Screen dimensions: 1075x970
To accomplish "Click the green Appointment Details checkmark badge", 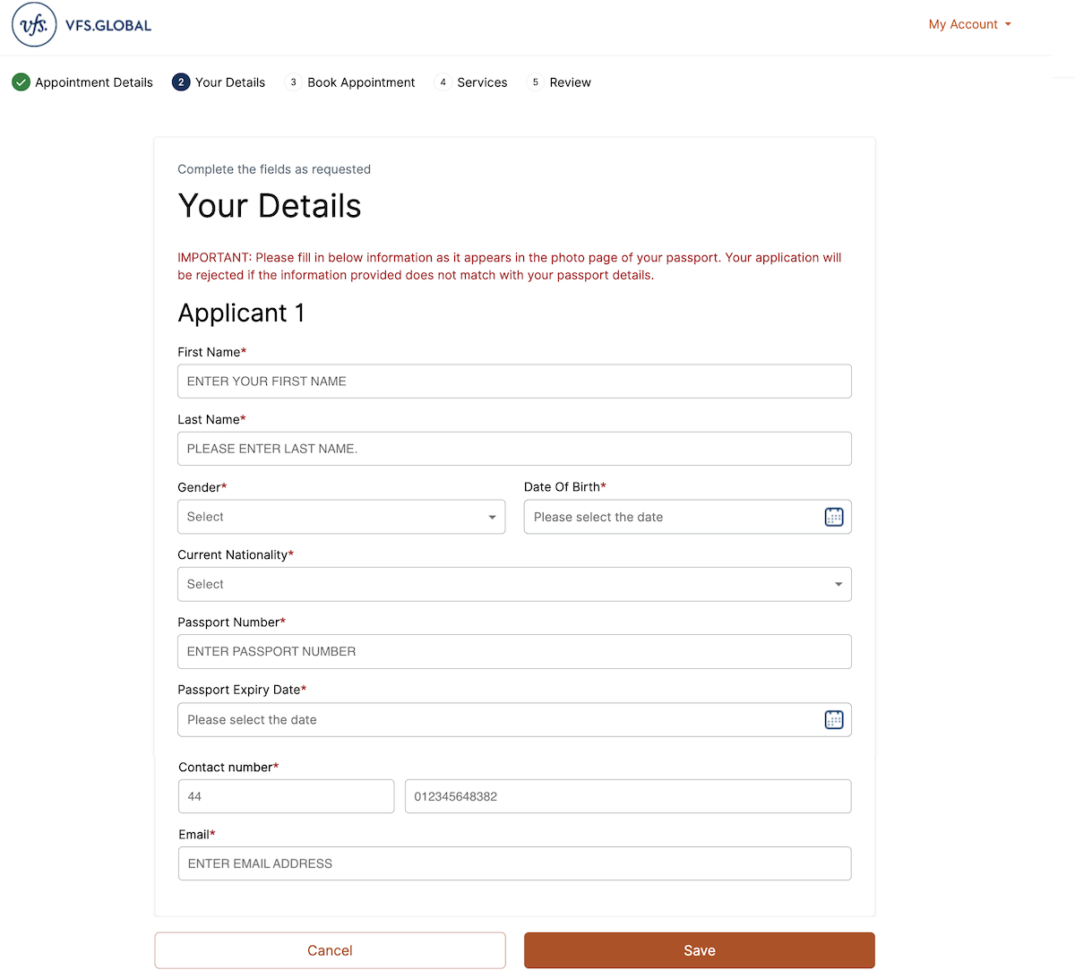I will (21, 82).
